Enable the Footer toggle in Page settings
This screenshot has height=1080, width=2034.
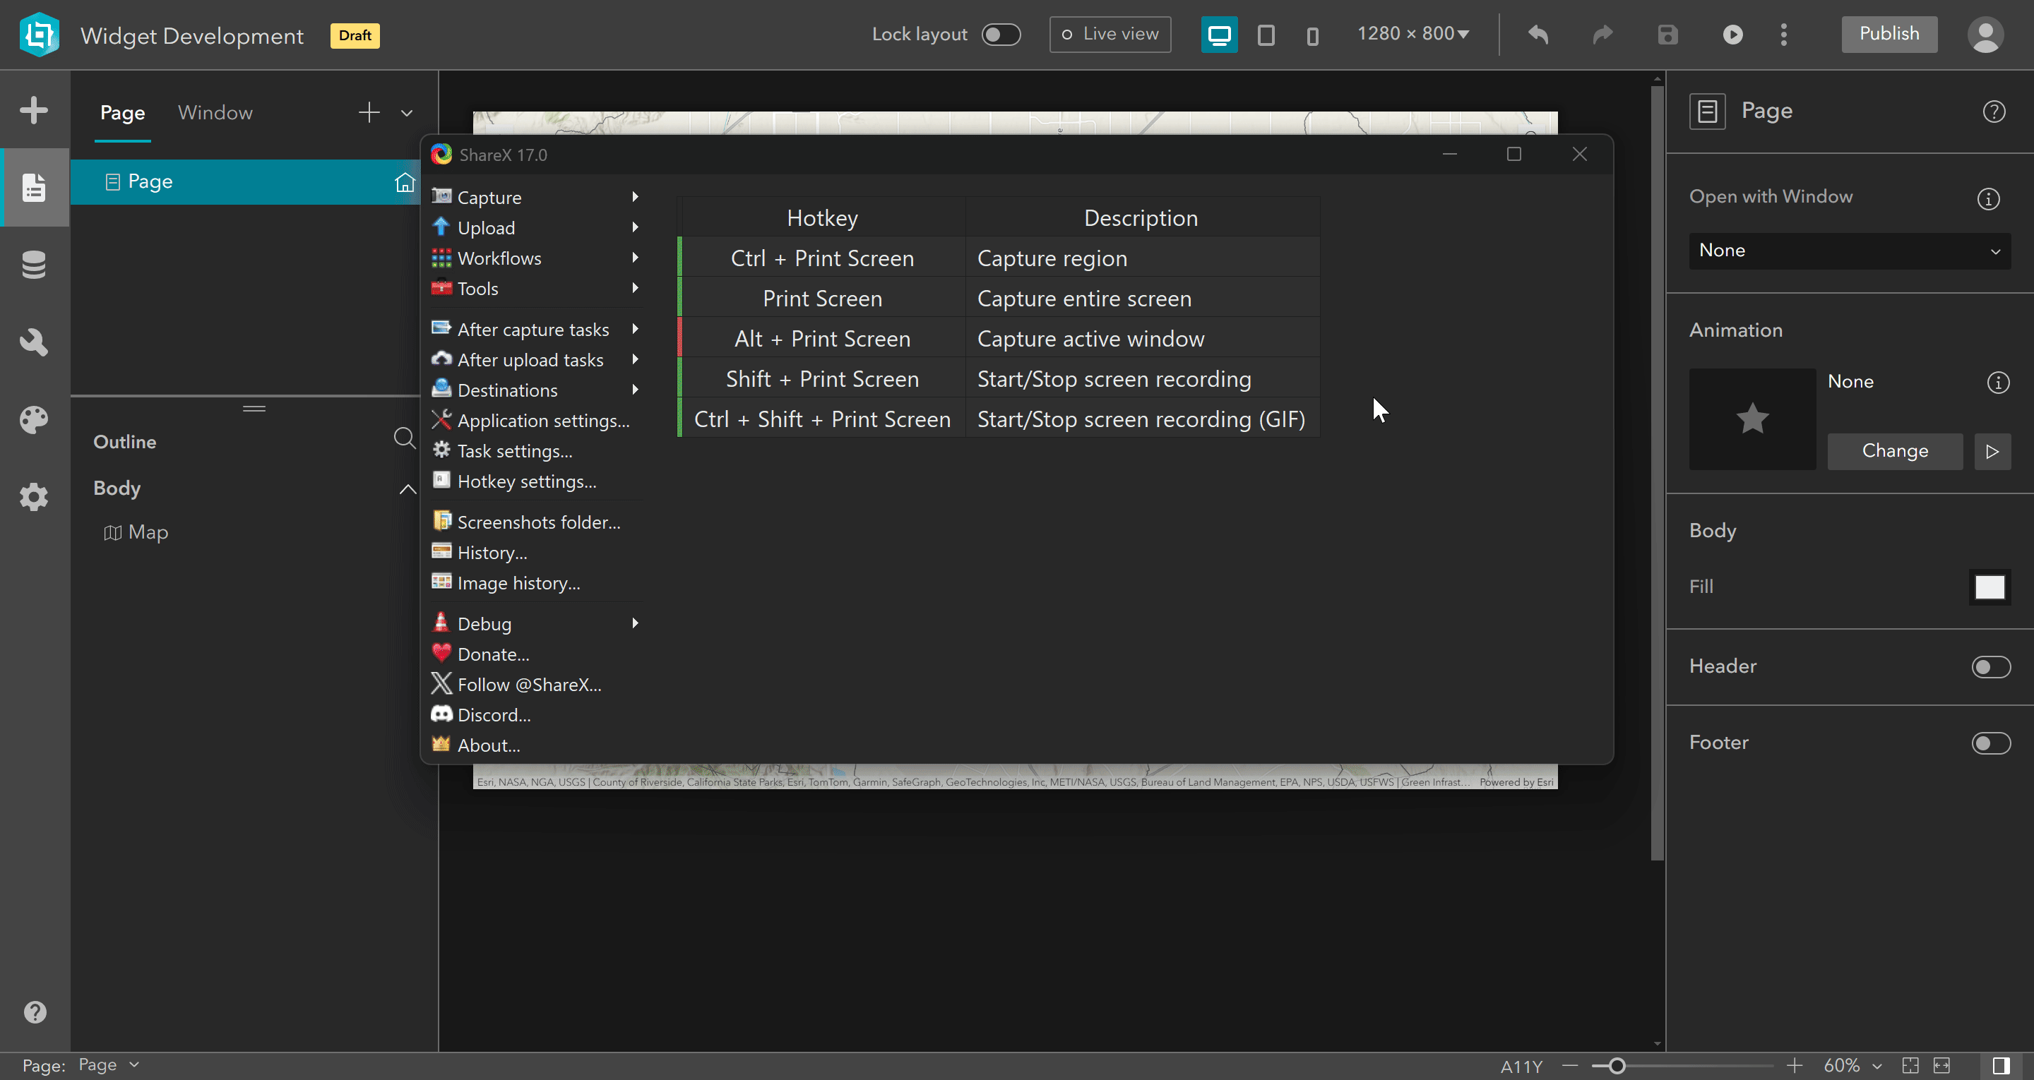(x=1991, y=743)
